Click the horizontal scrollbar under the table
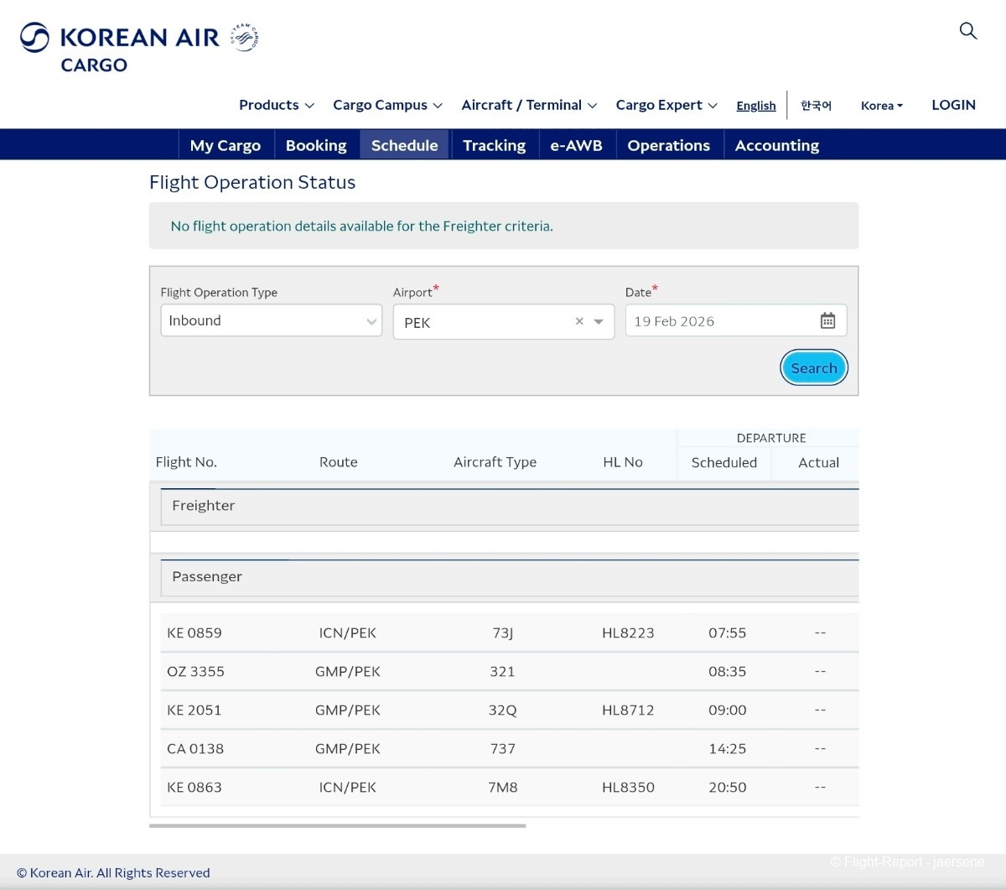Screen dimensions: 1006x890 tap(337, 825)
